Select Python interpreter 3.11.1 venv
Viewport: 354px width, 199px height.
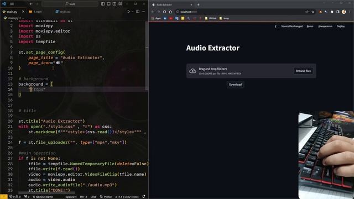tap(127, 197)
